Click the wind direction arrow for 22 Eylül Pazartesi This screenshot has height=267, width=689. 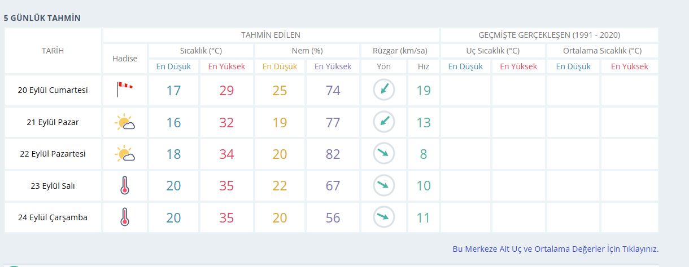pos(383,153)
